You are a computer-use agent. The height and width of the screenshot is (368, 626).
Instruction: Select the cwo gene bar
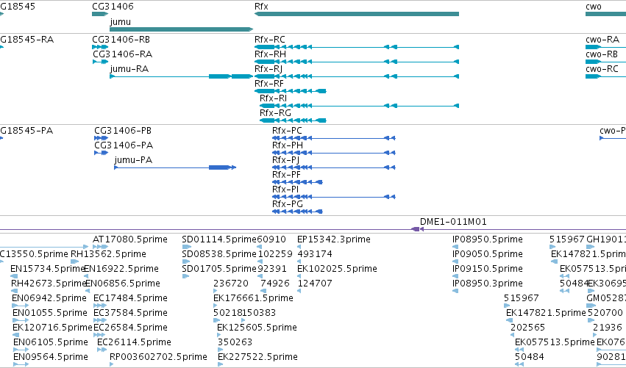[x=605, y=14]
